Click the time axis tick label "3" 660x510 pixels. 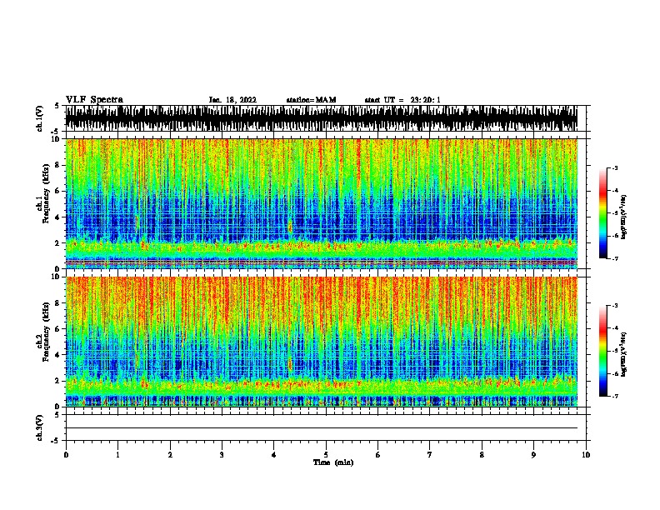pos(222,455)
